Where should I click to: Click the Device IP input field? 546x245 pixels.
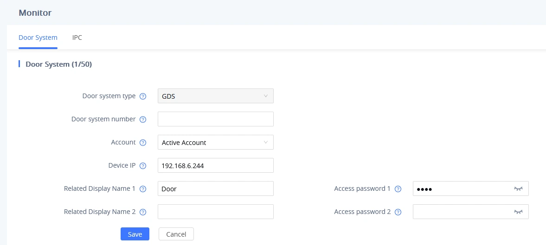[216, 165]
